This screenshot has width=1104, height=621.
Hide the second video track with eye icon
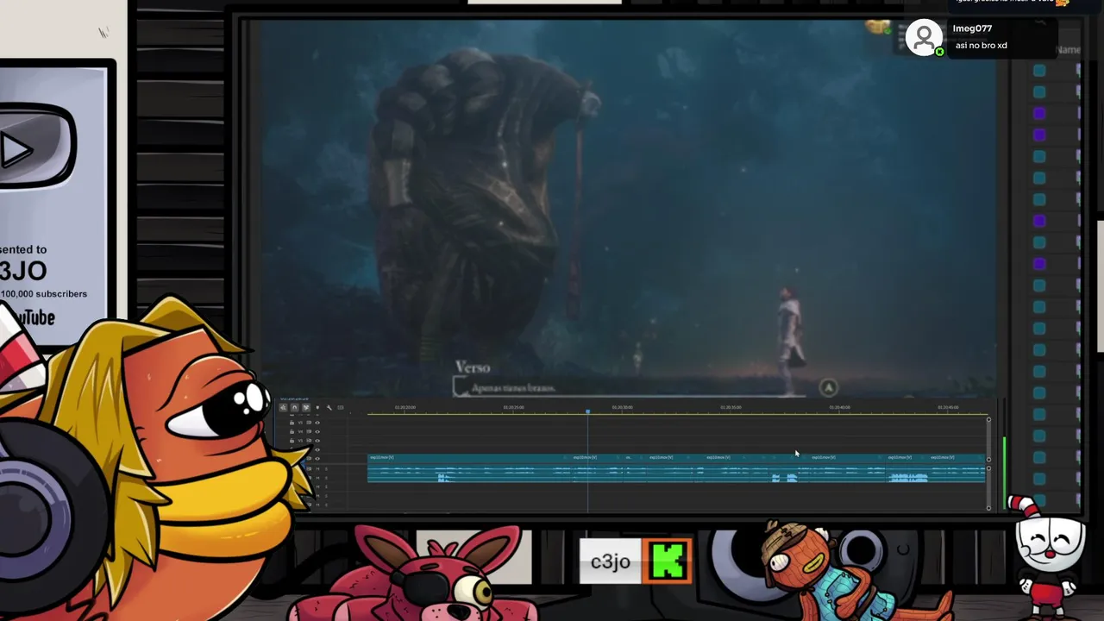pos(317,432)
